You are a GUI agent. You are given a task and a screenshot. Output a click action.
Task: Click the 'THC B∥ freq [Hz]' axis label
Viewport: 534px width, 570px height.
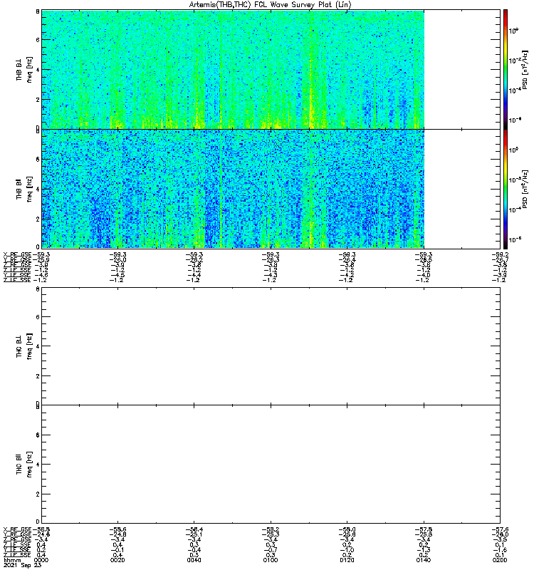tap(24, 465)
